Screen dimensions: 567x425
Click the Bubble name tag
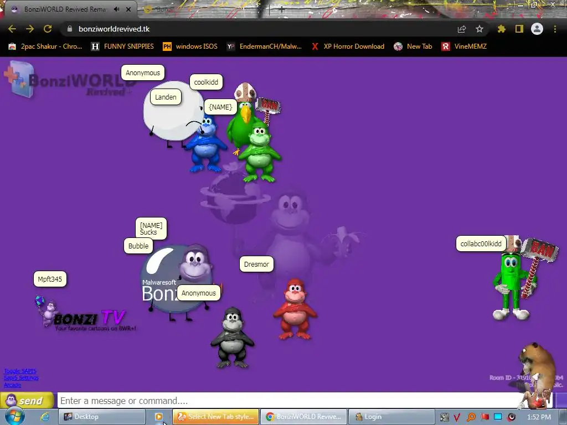tap(138, 246)
